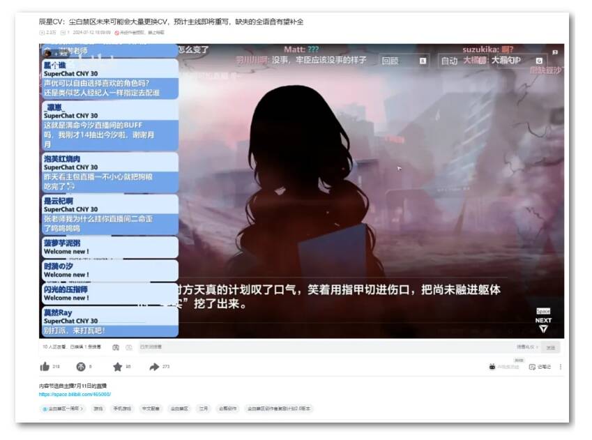Click the 菠萝芋泥粥 welcome card
592x440 pixels.
click(110, 247)
